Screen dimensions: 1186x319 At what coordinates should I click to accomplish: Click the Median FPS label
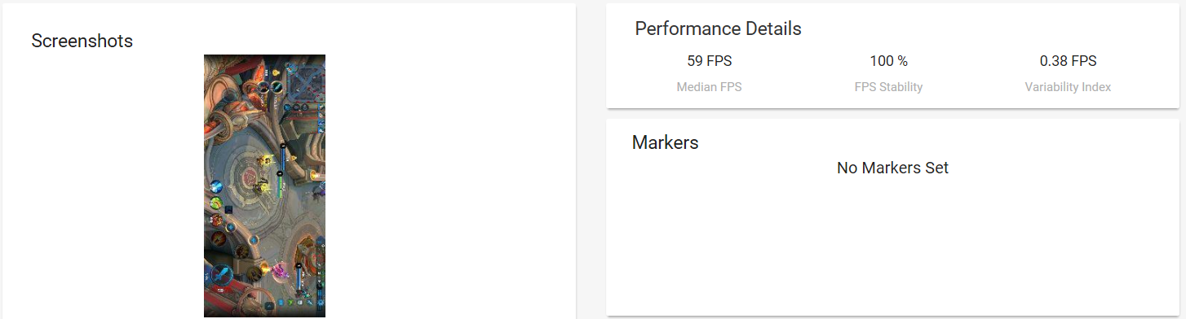click(x=709, y=86)
